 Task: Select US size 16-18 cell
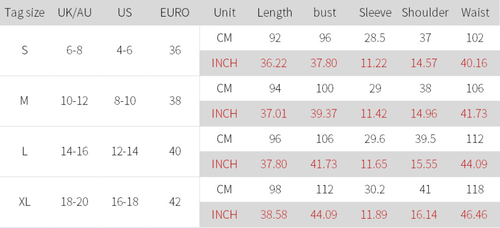click(125, 202)
